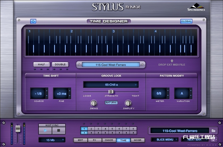Switch to the EDIT page tab
Image resolution: width=223 pixels, height=147 pixels.
pos(80,140)
